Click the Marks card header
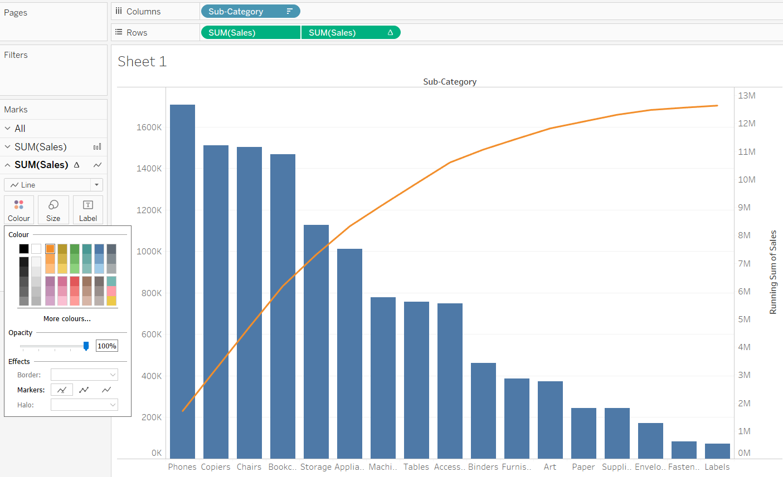The height and width of the screenshot is (477, 783). 16,110
